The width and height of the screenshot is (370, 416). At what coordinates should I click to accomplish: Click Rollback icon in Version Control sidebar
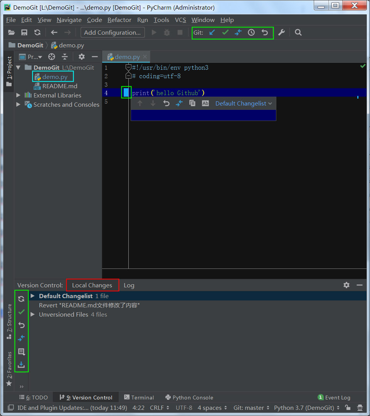tap(22, 325)
